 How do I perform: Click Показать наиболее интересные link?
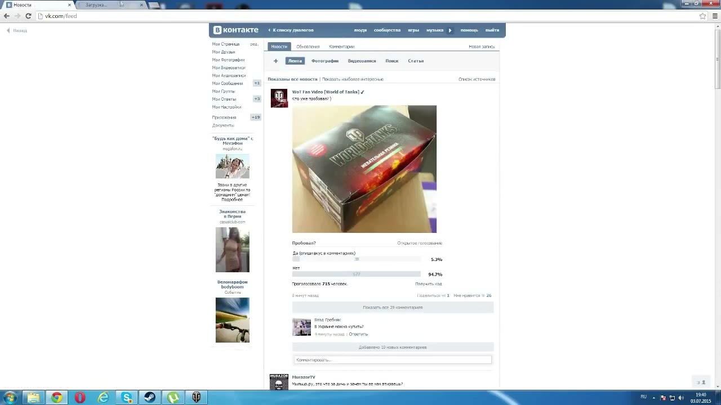coord(353,79)
